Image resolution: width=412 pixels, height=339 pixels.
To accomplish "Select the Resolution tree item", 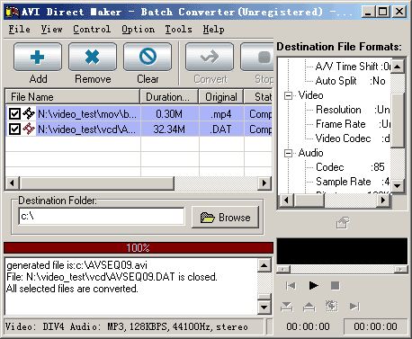I will pyautogui.click(x=353, y=110).
